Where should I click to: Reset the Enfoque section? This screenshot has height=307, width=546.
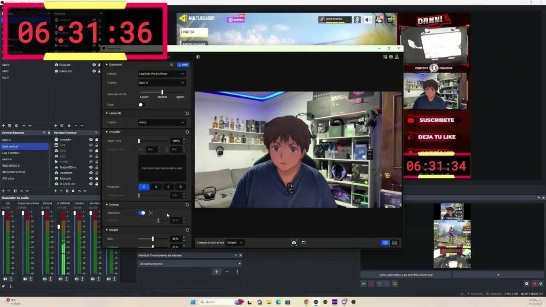tap(187, 205)
